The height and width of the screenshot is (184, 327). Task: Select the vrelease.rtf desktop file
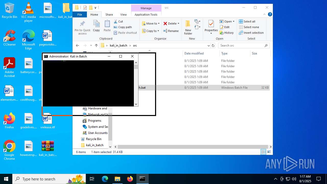point(48,121)
